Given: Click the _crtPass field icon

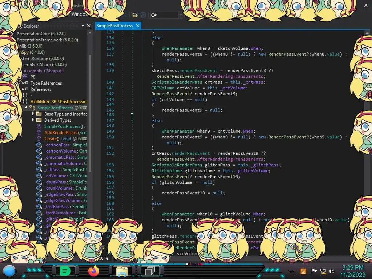Looking at the screenshot, I should point(39,169).
